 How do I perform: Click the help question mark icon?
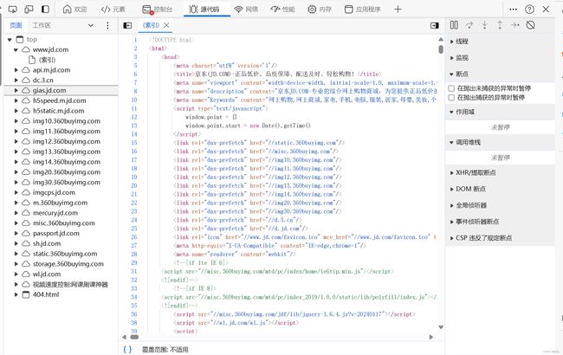pos(529,10)
